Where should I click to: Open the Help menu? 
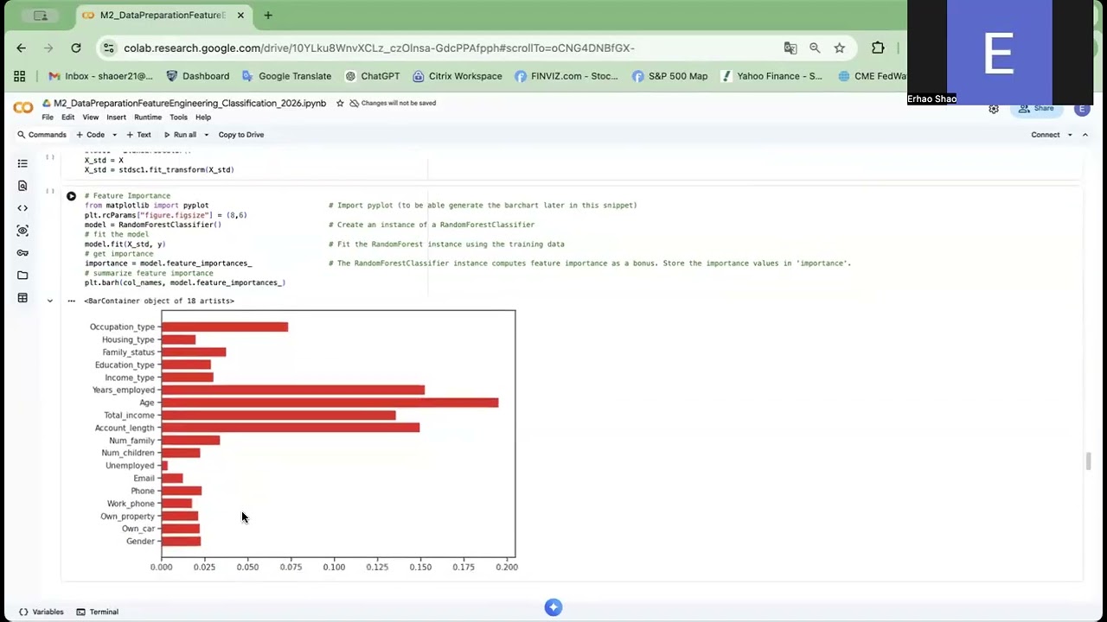coord(203,117)
